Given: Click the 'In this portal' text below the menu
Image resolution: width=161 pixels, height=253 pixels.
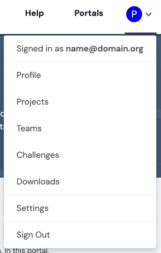Looking at the screenshot, I should (27, 251).
